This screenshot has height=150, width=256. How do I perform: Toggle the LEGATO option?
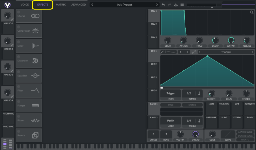245,140
